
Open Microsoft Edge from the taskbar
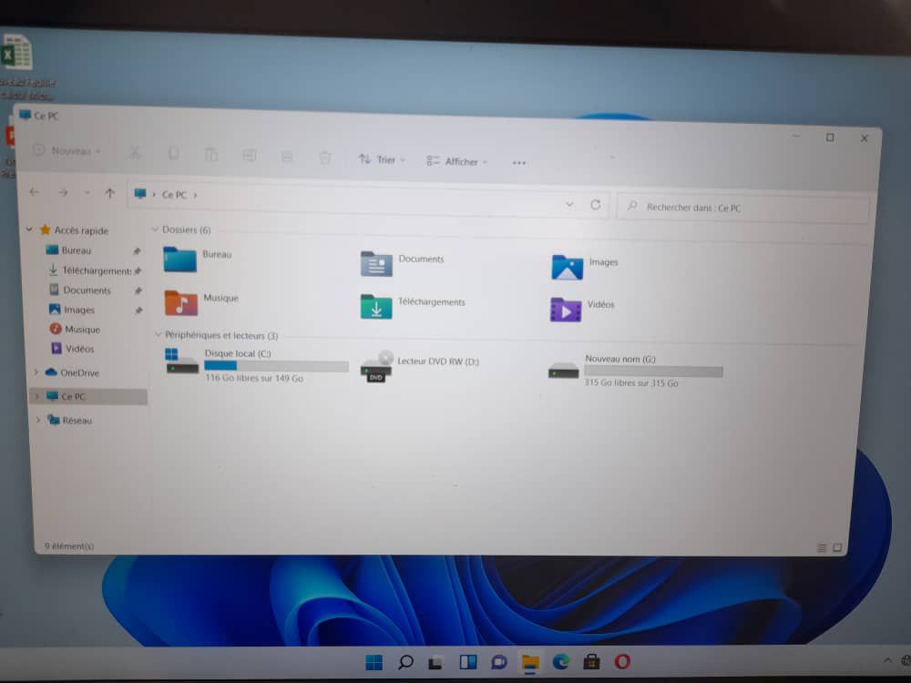tap(559, 662)
